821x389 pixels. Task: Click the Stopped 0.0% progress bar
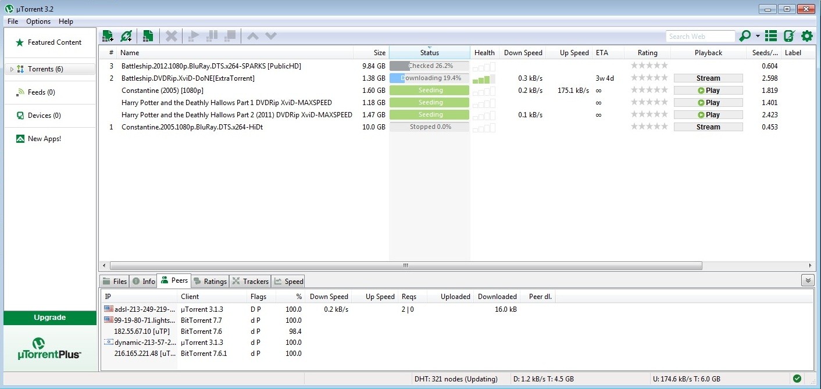[x=429, y=127]
